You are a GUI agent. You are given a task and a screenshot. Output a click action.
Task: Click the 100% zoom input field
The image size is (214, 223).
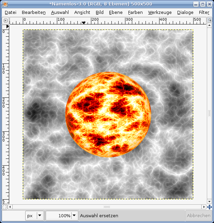[x=59, y=216]
